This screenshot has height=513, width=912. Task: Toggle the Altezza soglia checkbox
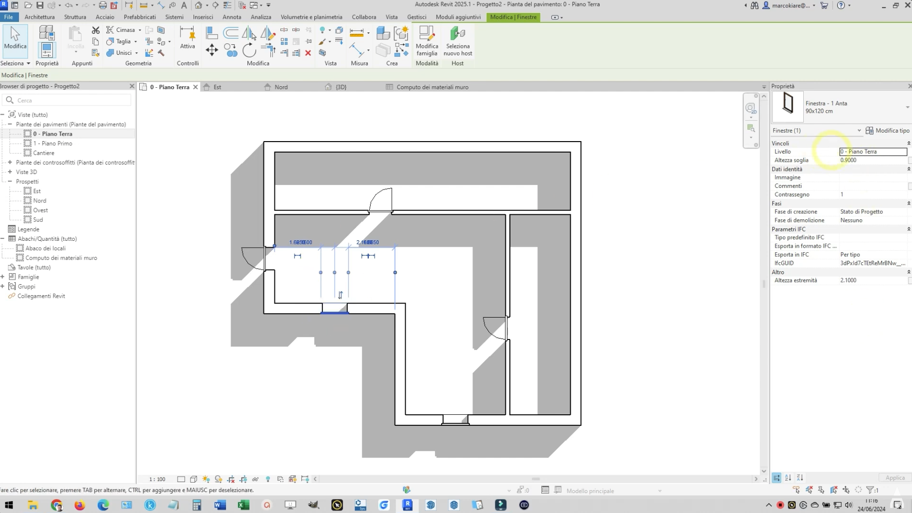[x=910, y=161]
